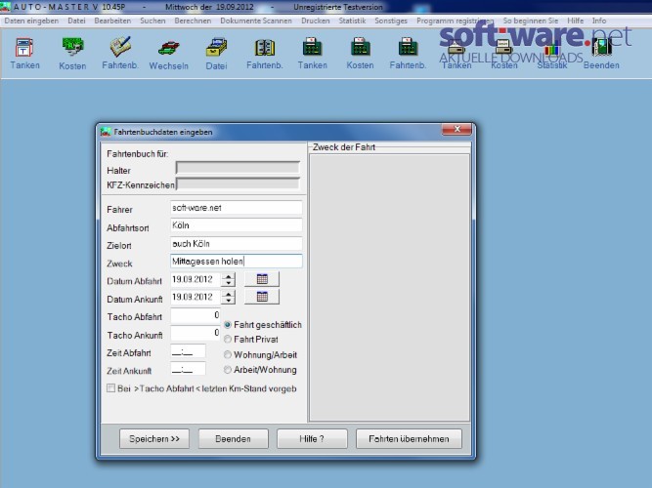Choose the Arbeit/Wohnung radio option
Image resolution: width=652 pixels, height=488 pixels.
(228, 370)
